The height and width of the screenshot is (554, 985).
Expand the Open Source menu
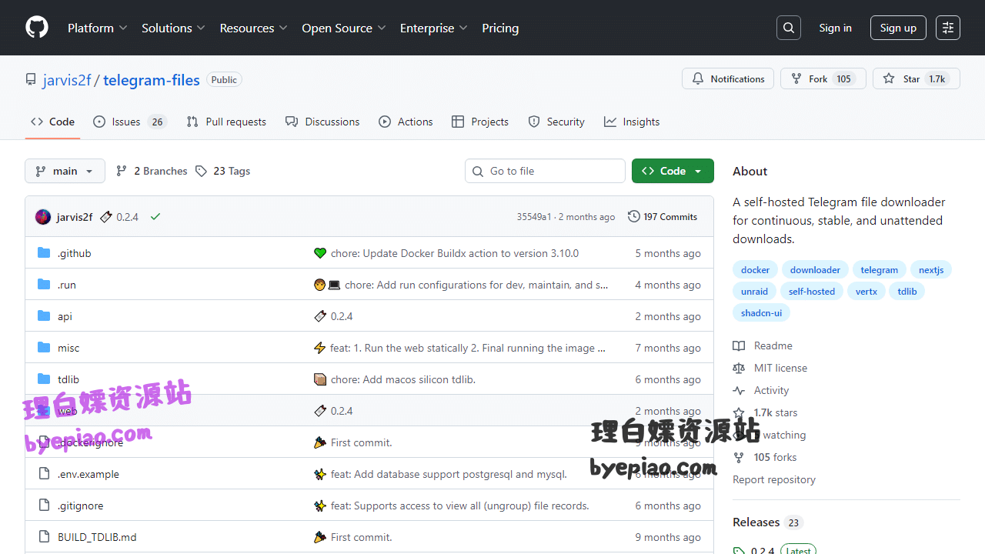click(344, 28)
